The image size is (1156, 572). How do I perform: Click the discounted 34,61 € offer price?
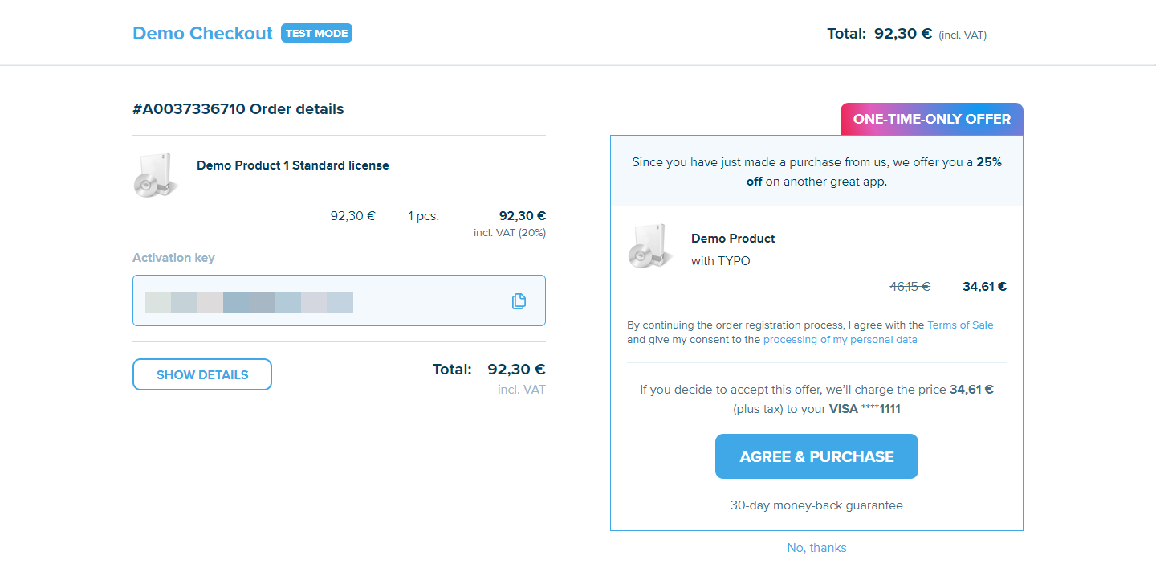(x=984, y=286)
